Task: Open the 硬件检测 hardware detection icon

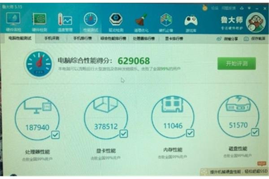Action: (x=39, y=19)
